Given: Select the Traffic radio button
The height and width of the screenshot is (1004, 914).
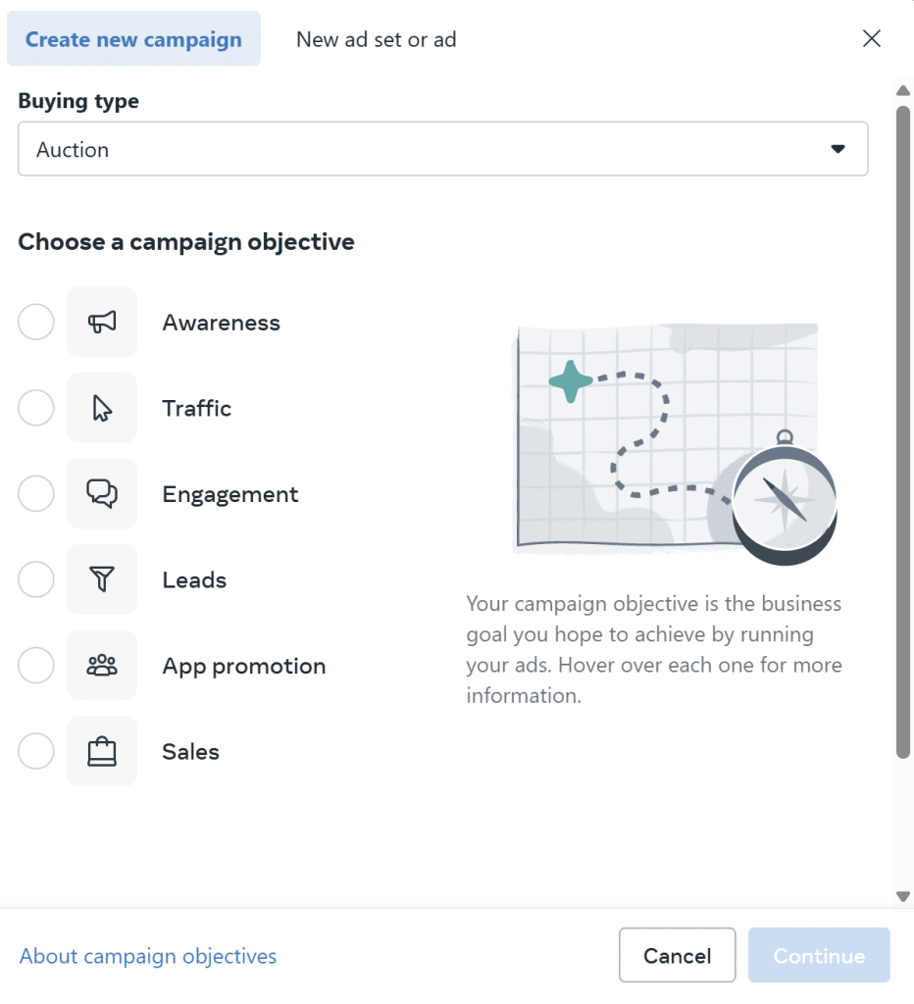Looking at the screenshot, I should [x=36, y=408].
